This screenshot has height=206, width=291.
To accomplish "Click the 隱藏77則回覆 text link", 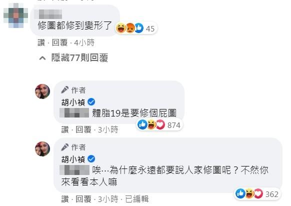I will click(x=80, y=57).
